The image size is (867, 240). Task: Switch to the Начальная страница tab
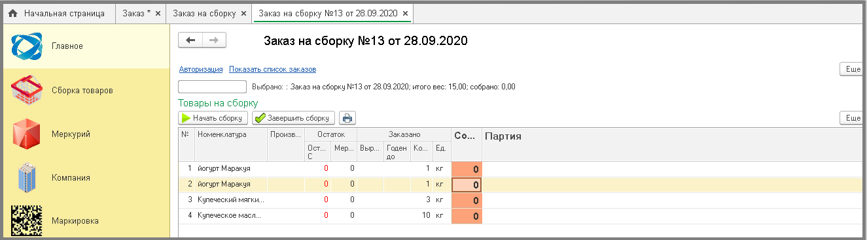(x=58, y=13)
